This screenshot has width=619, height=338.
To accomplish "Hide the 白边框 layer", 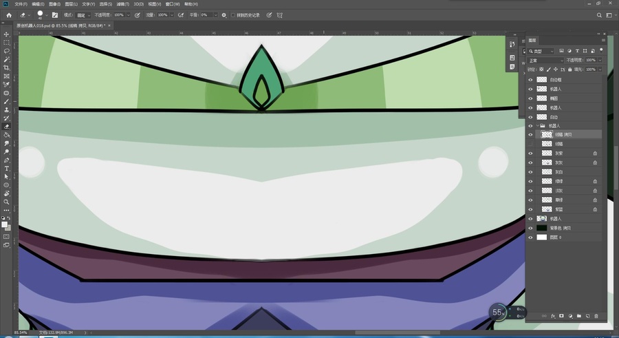I will click(530, 79).
